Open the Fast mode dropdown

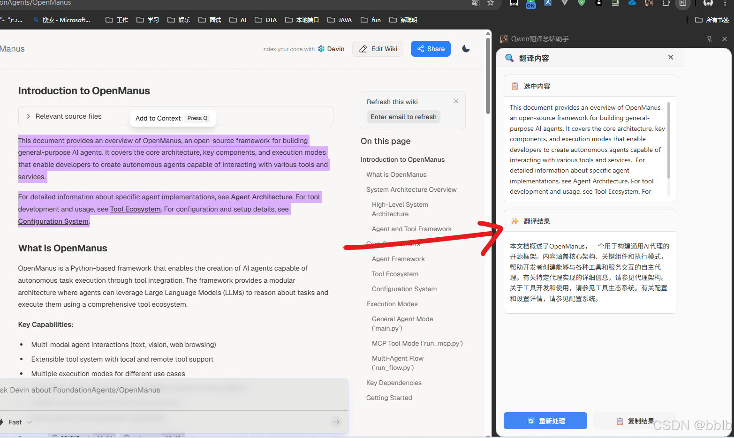pos(16,422)
